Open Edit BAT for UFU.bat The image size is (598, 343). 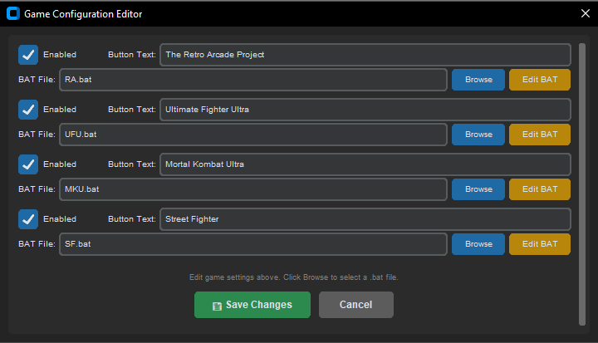click(540, 135)
